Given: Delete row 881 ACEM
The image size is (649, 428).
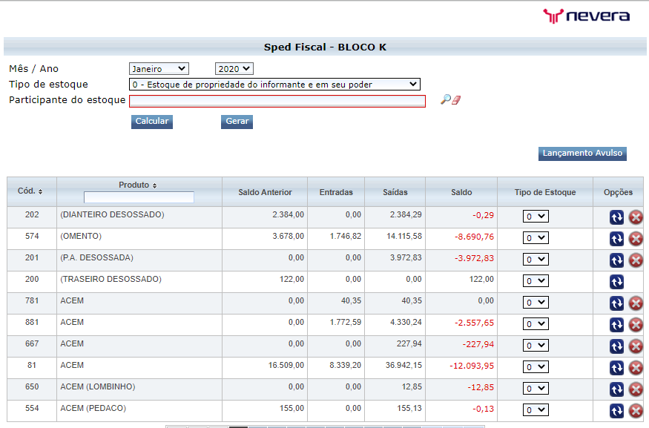Looking at the screenshot, I should coord(636,325).
